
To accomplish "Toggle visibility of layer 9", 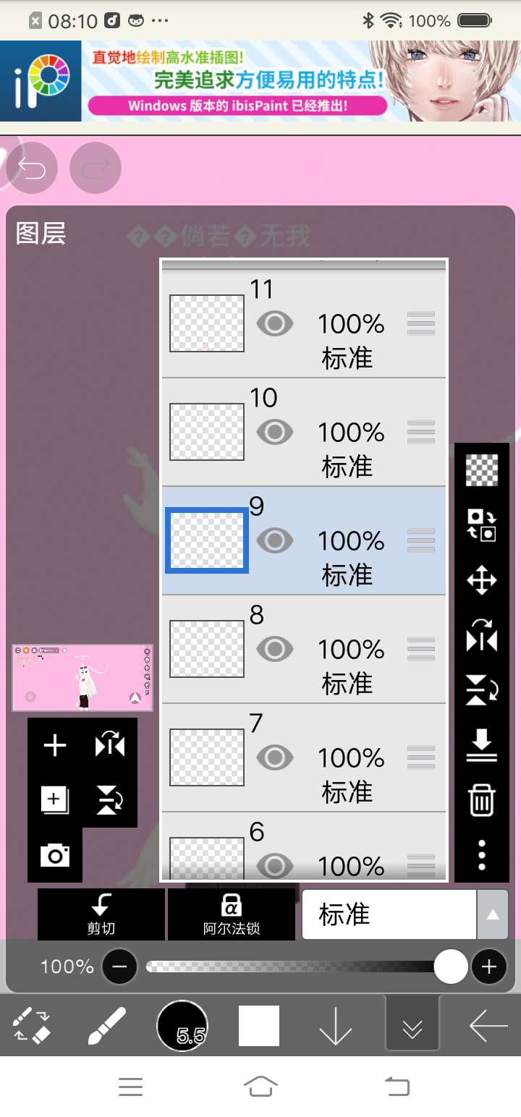I will click(x=275, y=540).
